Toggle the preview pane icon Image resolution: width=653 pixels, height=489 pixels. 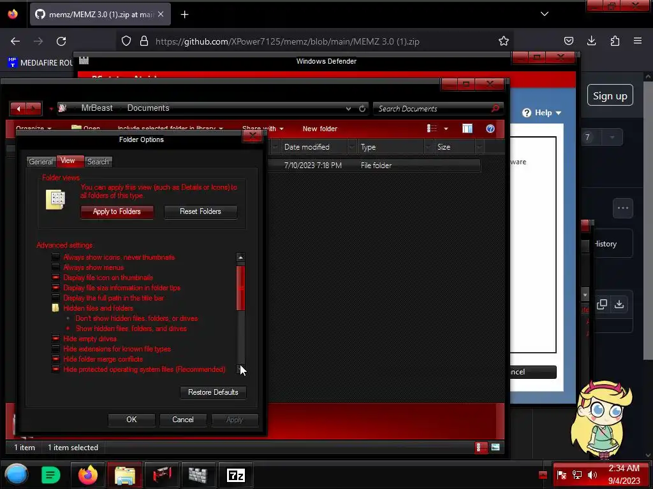[x=467, y=129]
